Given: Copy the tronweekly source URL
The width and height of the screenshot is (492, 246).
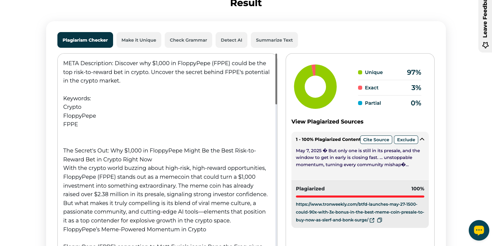Looking at the screenshot, I should [x=380, y=220].
